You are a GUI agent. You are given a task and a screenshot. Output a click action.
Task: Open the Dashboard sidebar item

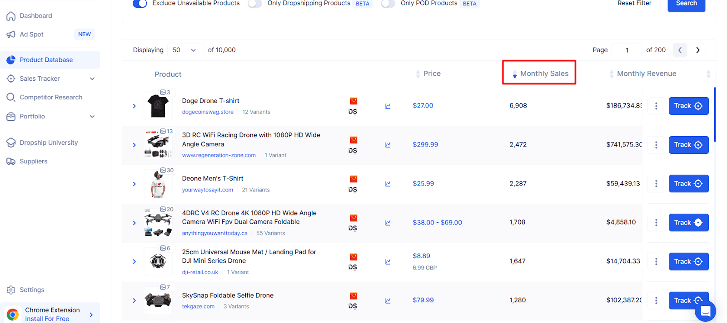pyautogui.click(x=29, y=16)
